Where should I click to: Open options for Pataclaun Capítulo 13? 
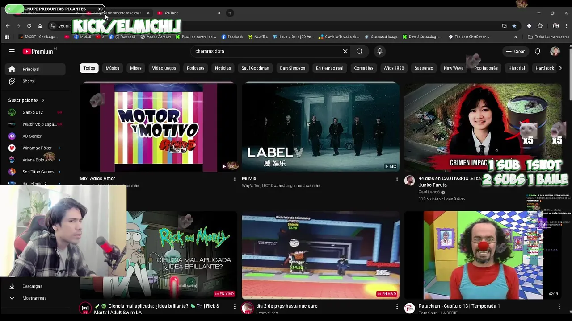click(559, 306)
